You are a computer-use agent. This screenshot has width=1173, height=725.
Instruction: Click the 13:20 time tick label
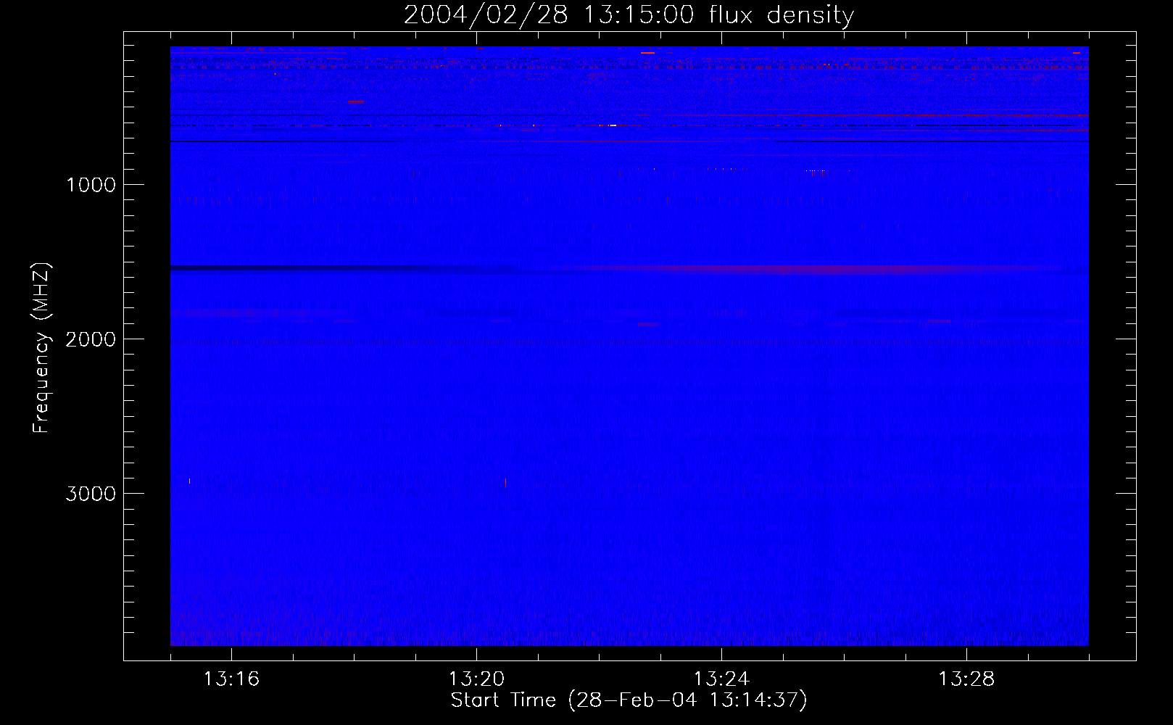pyautogui.click(x=476, y=679)
